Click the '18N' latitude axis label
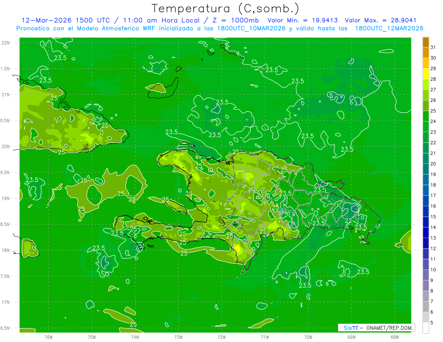This screenshot has height=342, width=443. pyautogui.click(x=5, y=250)
